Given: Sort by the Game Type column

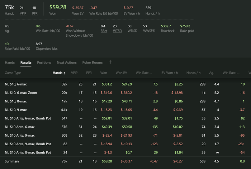Looking at the screenshot, I should pyautogui.click(x=13, y=73).
